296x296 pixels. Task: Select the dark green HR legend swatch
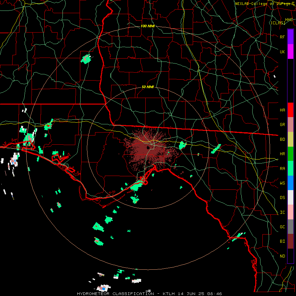click(x=290, y=154)
